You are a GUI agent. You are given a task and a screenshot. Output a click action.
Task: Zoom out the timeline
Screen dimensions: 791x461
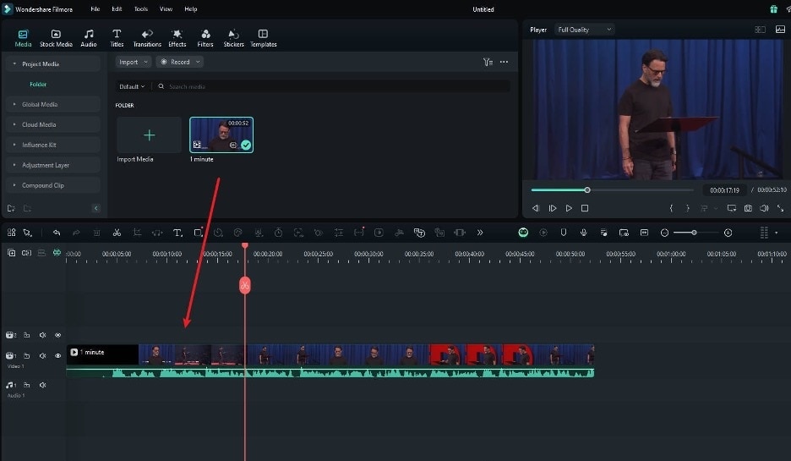point(664,233)
